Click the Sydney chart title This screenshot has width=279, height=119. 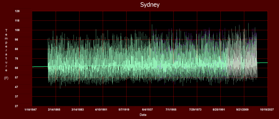point(150,5)
